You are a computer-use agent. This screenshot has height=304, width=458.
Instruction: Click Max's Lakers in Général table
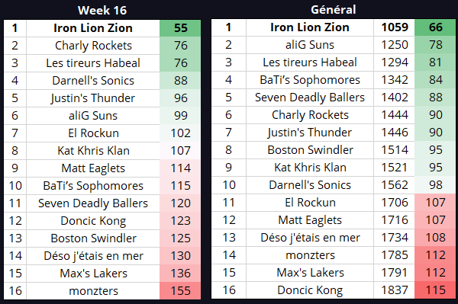(x=310, y=273)
